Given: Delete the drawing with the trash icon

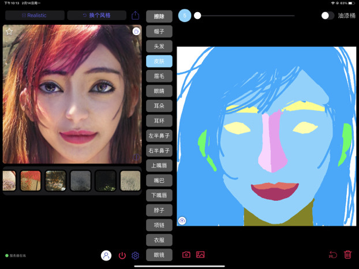Looking at the screenshot, I should click(x=347, y=255).
